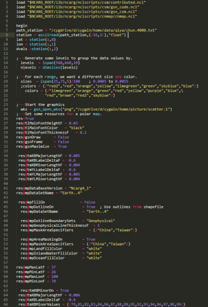Click the number 37 after mpMaxLatF
This screenshot has width=208, height=307.
53,267
